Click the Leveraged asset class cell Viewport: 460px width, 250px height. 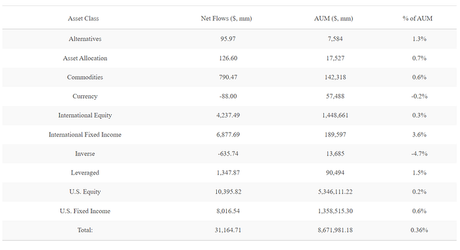[85, 173]
